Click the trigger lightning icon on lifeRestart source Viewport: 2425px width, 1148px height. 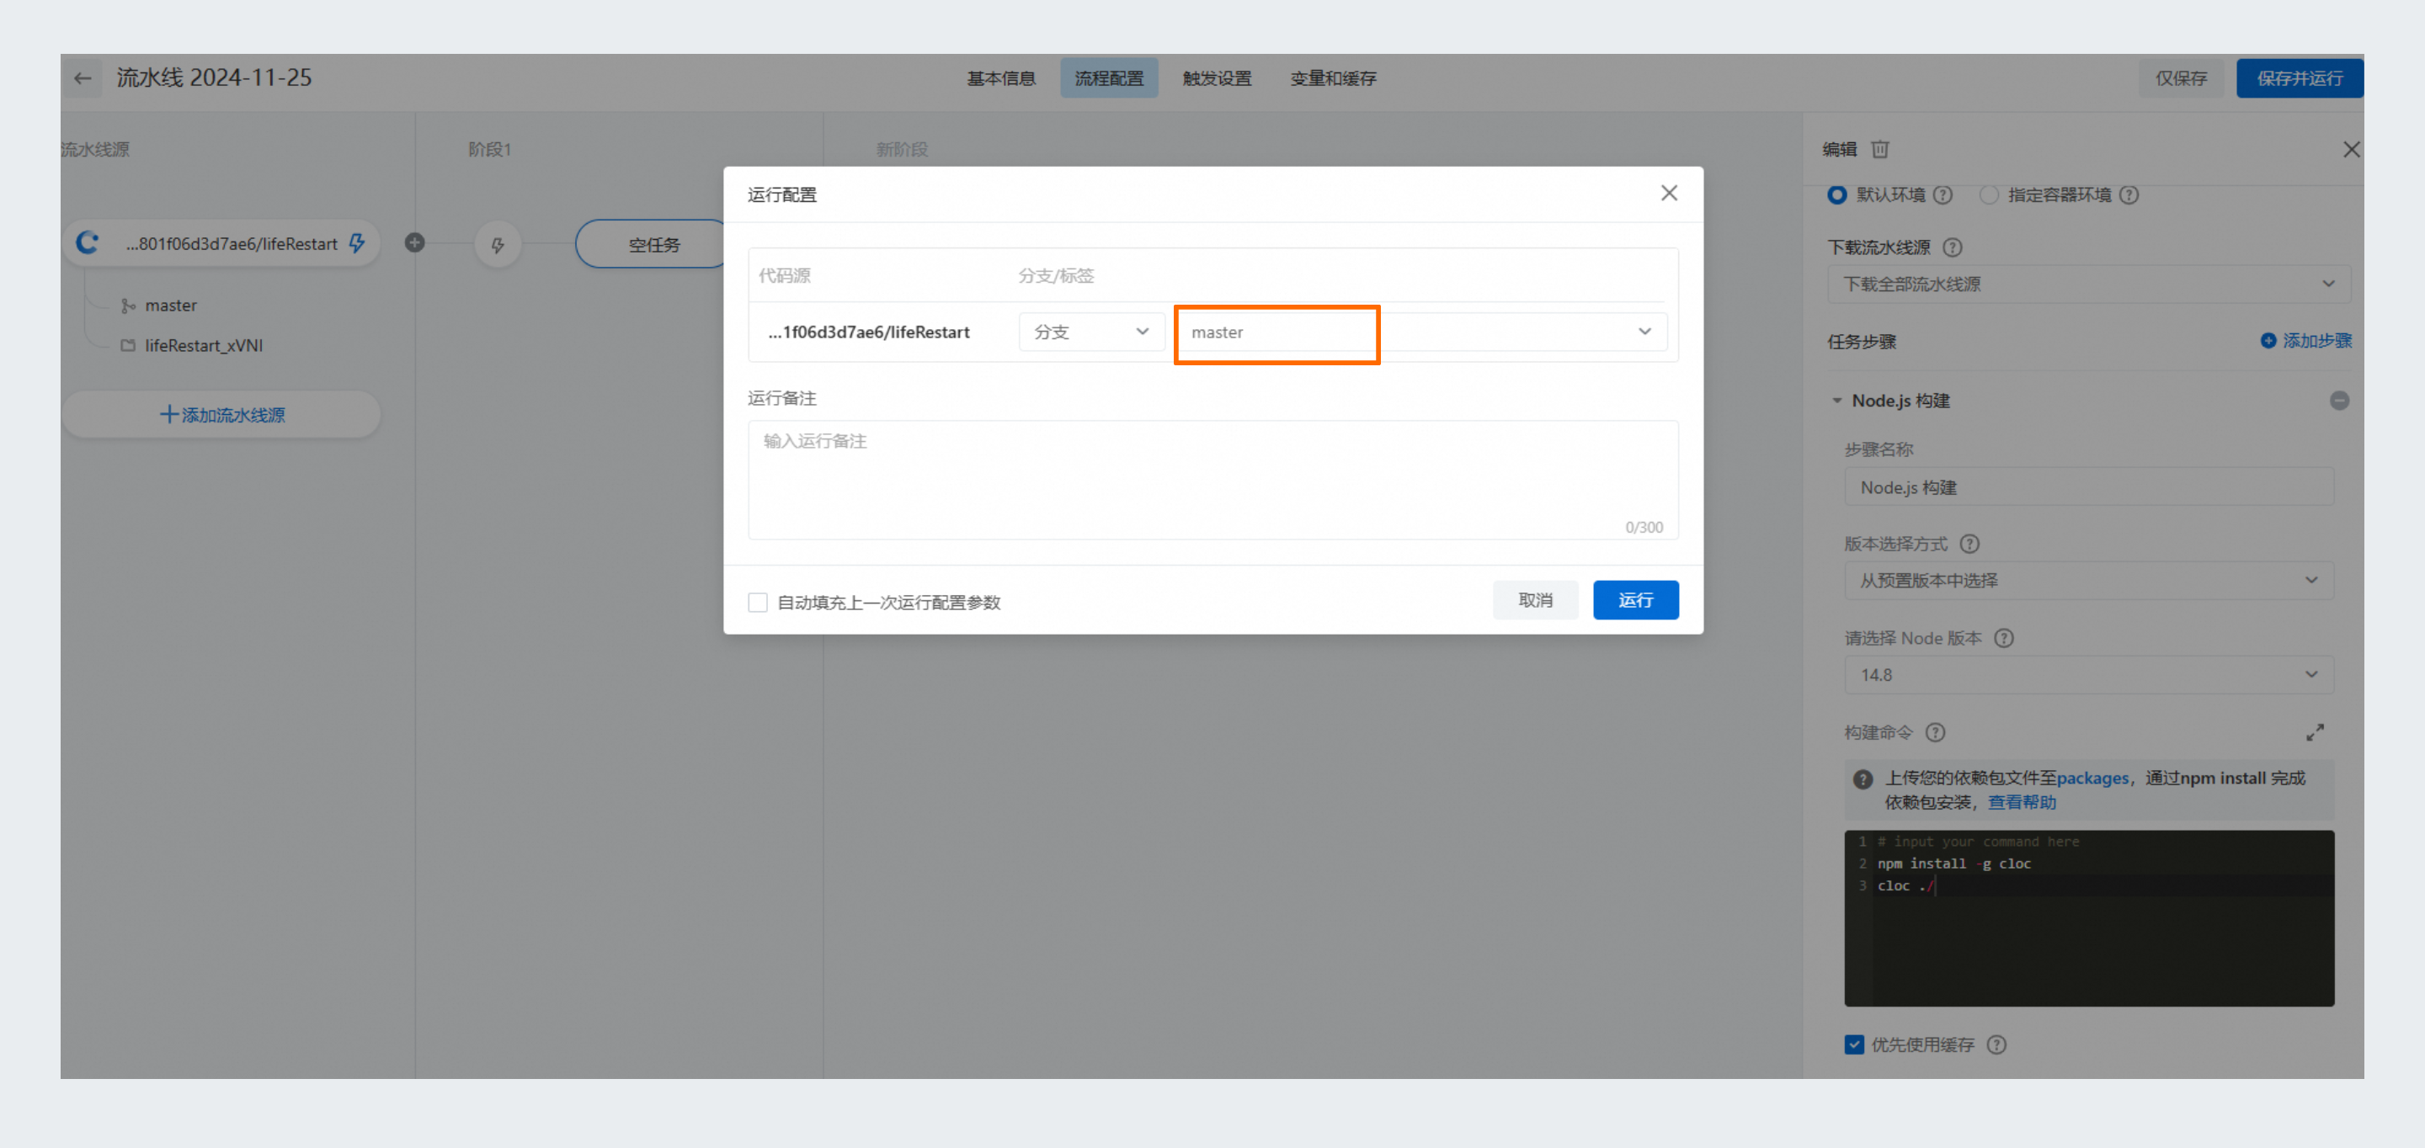tap(357, 244)
